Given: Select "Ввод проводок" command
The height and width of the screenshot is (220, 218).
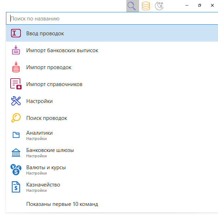Looking at the screenshot, I should (45, 33).
